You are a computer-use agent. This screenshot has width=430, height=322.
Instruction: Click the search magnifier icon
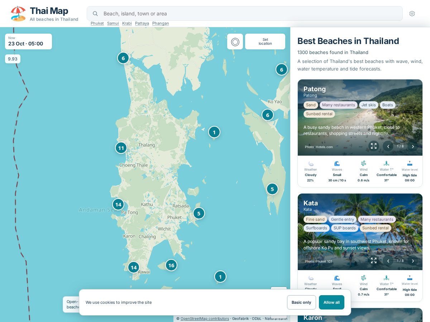tap(95, 14)
